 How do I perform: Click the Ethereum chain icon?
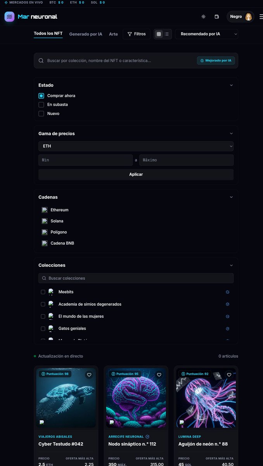click(45, 210)
